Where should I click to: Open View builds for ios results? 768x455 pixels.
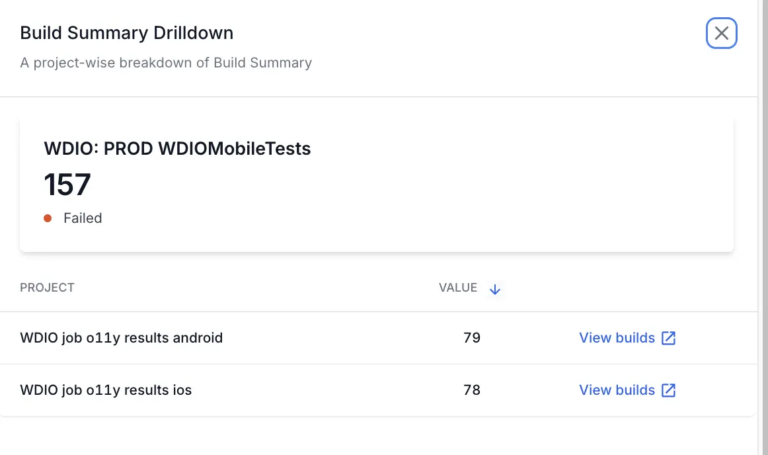click(x=617, y=390)
